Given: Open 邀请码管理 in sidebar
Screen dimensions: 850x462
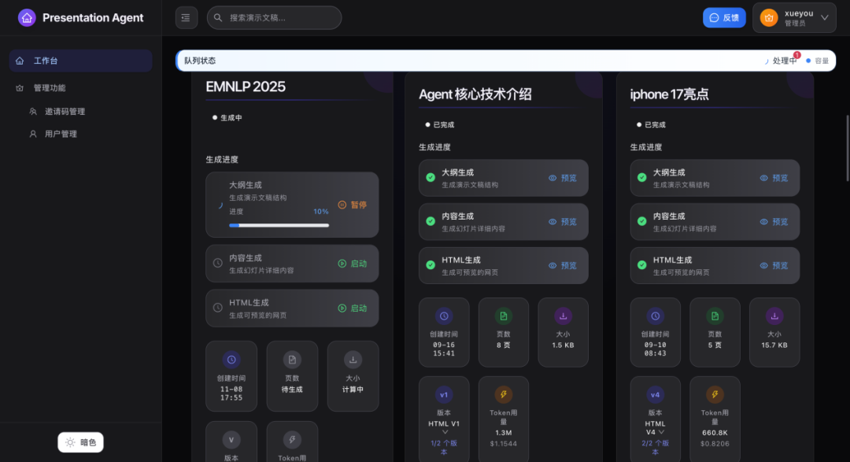Looking at the screenshot, I should click(x=65, y=111).
